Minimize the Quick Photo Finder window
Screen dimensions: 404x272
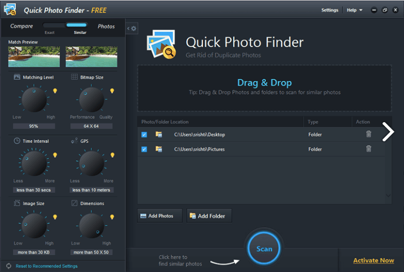tap(374, 10)
